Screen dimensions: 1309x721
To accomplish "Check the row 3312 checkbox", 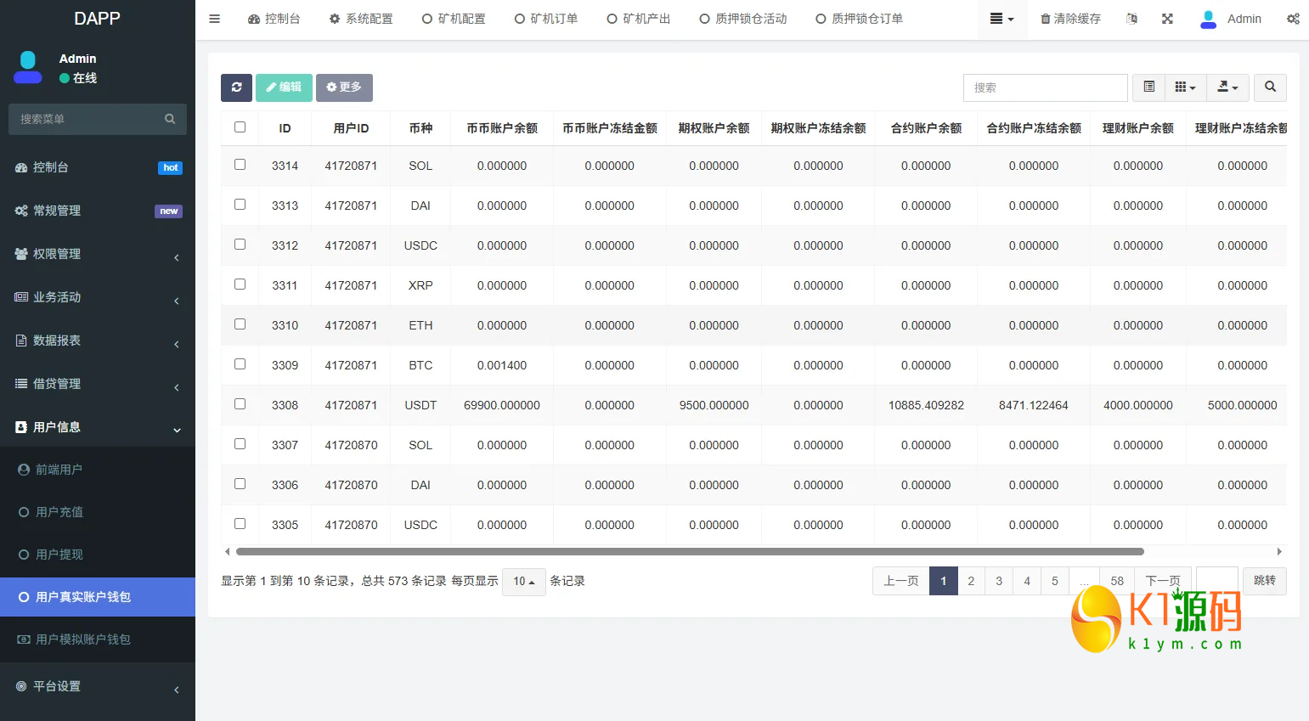I will [x=240, y=245].
